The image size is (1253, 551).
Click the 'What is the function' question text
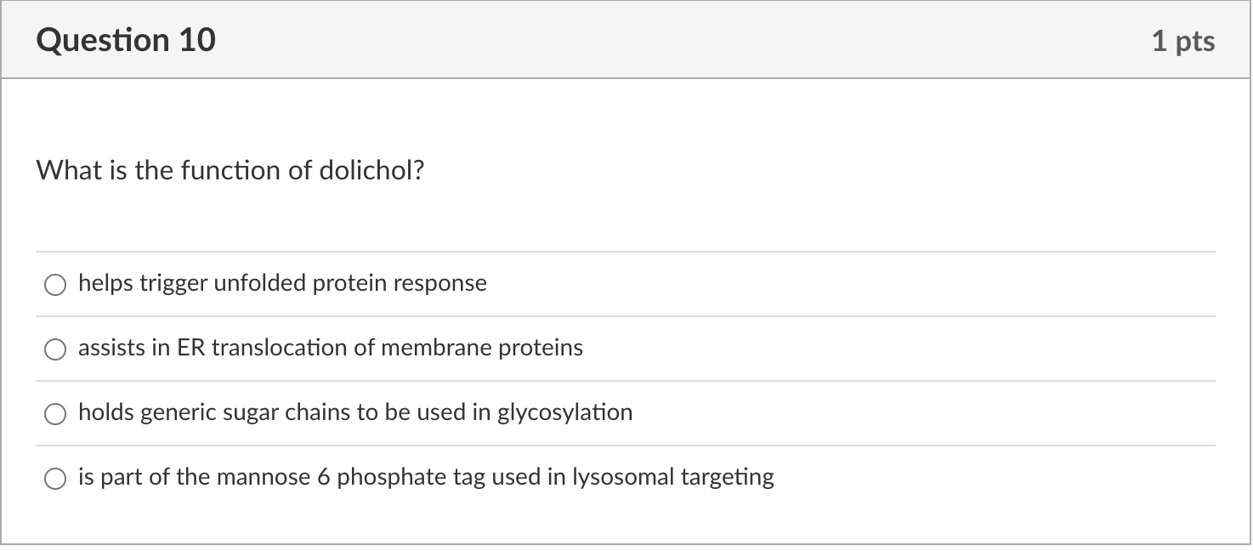coord(230,171)
